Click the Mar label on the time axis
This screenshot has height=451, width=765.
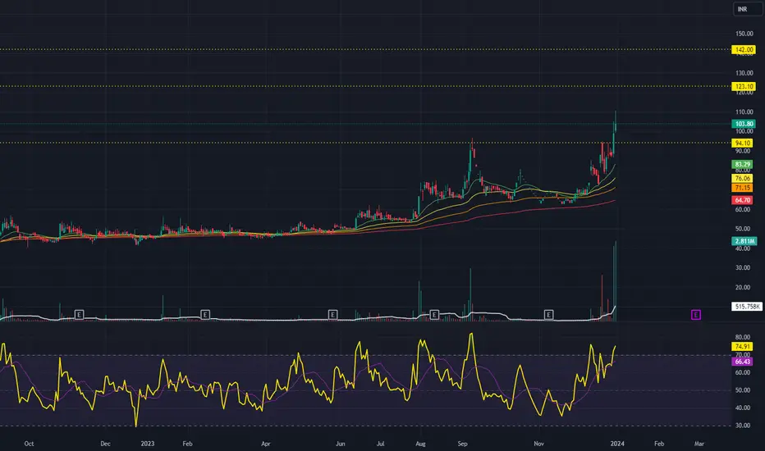699,444
